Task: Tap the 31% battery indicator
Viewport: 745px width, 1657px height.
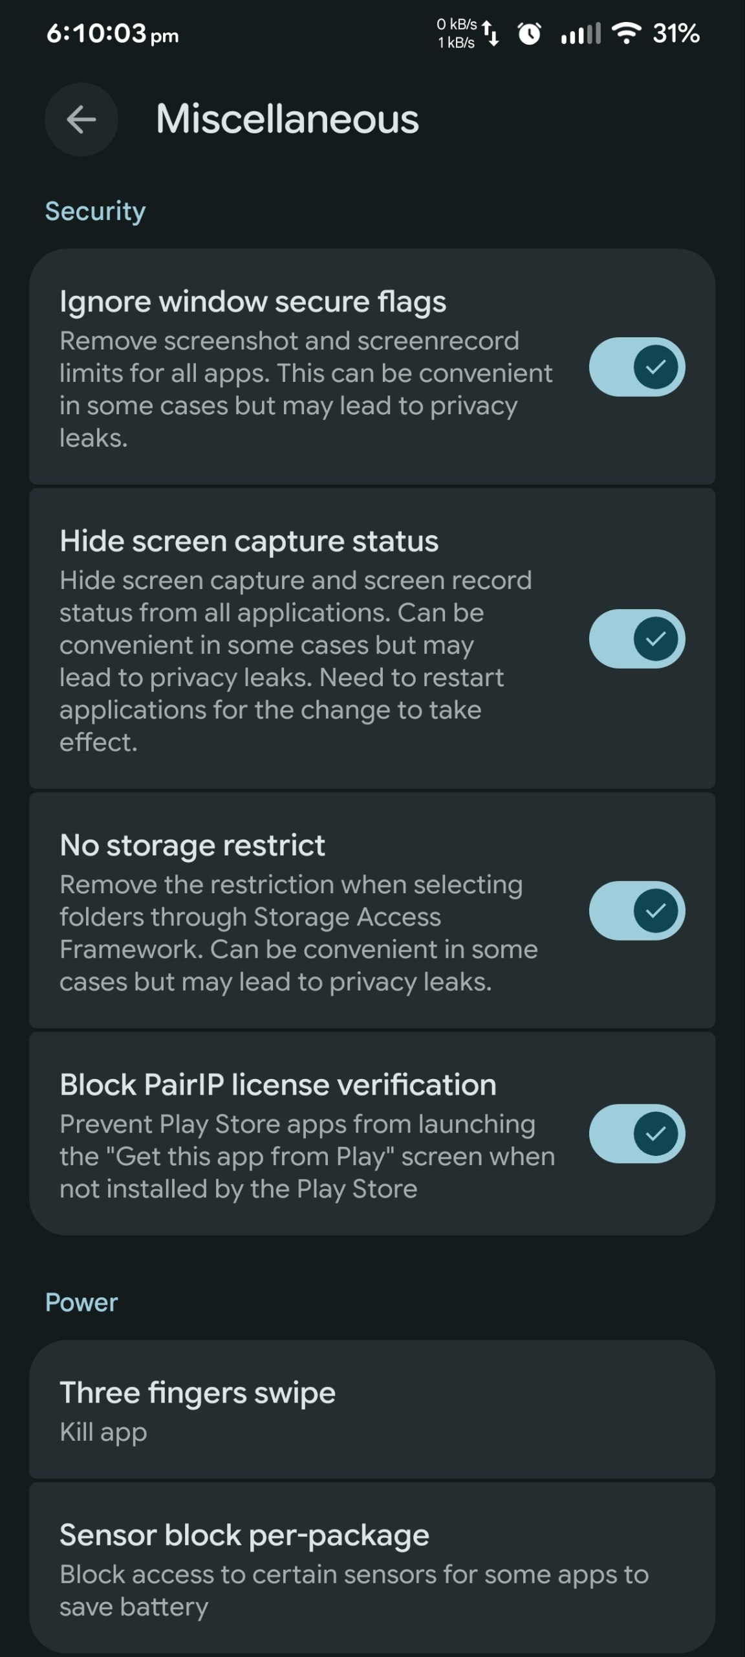Action: tap(676, 33)
